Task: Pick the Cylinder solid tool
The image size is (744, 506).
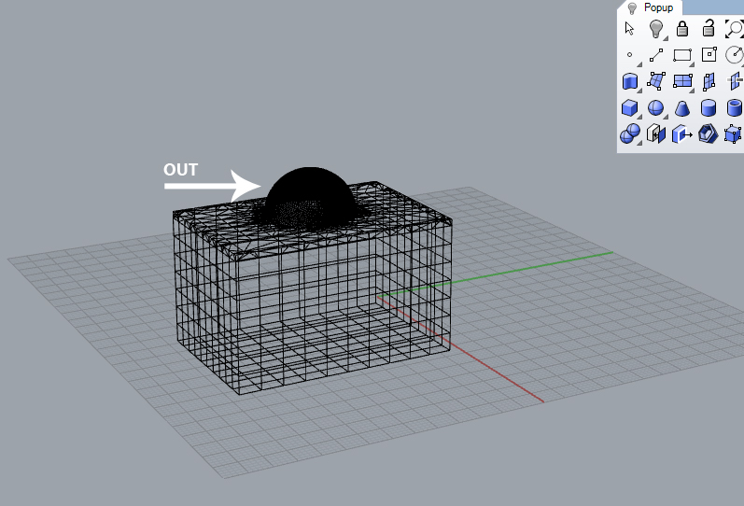Action: click(709, 108)
